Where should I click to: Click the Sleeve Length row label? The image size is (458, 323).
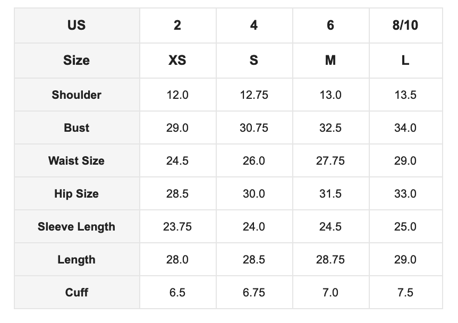pos(77,227)
